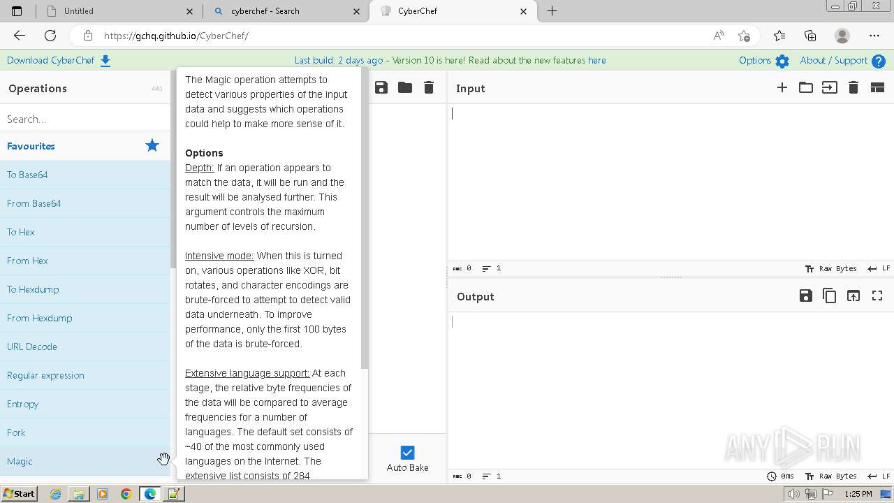
Task: Load a recipe with folder icon
Action: [x=405, y=87]
